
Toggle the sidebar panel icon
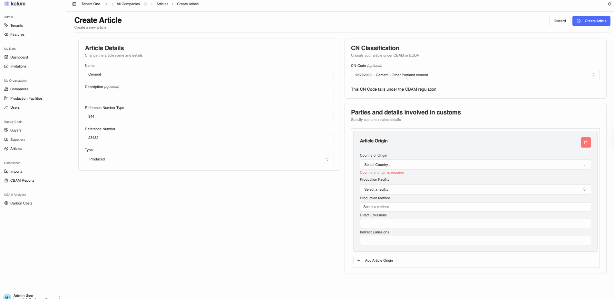click(74, 4)
